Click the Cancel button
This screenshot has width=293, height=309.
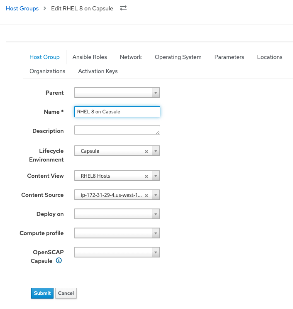[66, 293]
